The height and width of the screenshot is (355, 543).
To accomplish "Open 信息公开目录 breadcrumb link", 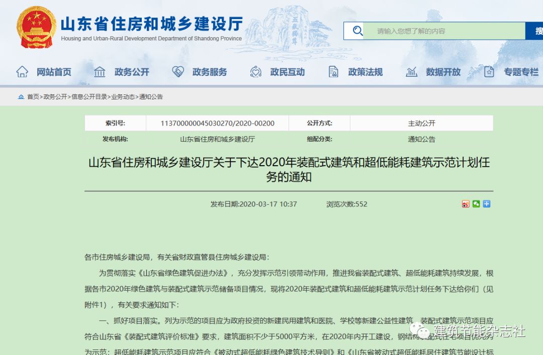I will point(89,97).
